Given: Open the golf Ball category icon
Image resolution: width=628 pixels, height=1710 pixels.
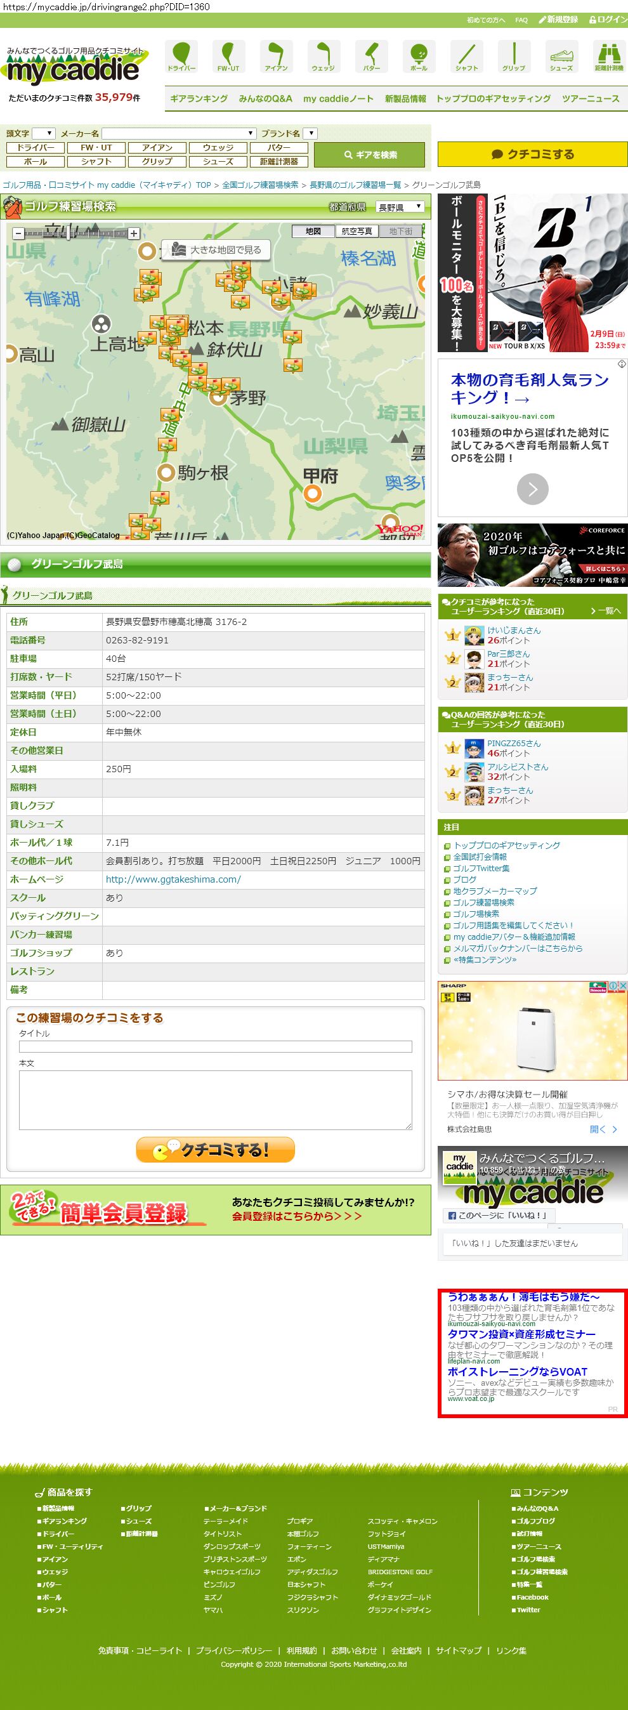Looking at the screenshot, I should coord(419,56).
